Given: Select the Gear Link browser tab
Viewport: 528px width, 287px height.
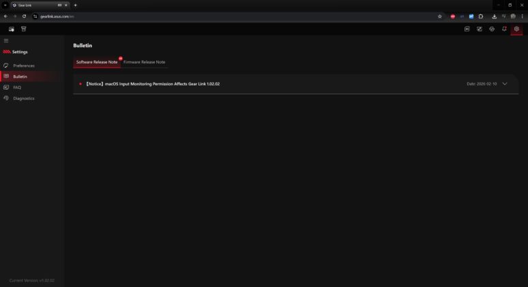Looking at the screenshot, I should point(40,5).
